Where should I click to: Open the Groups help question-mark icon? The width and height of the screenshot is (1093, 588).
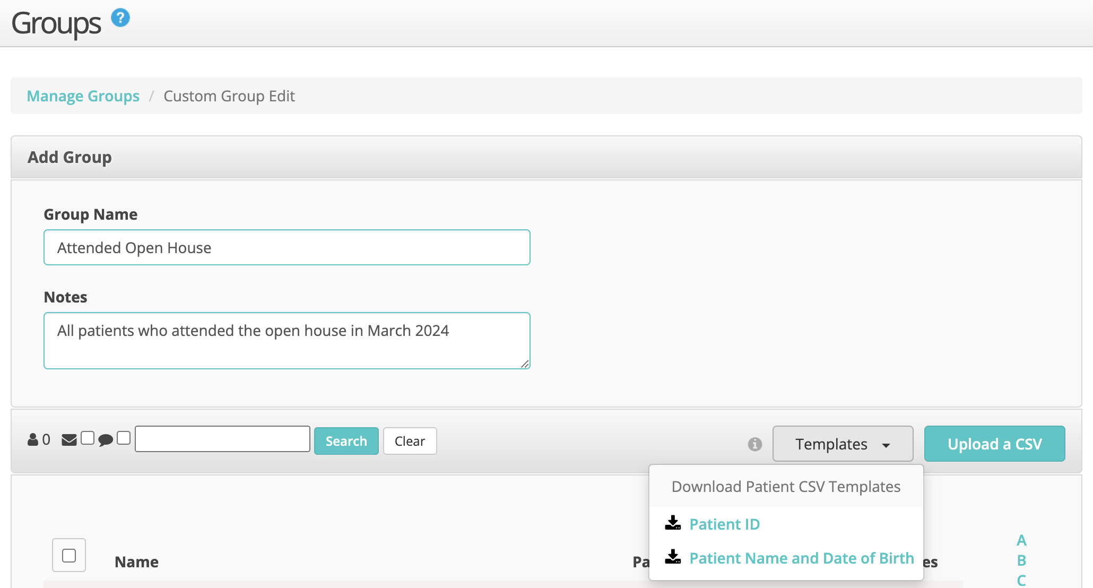pyautogui.click(x=120, y=18)
